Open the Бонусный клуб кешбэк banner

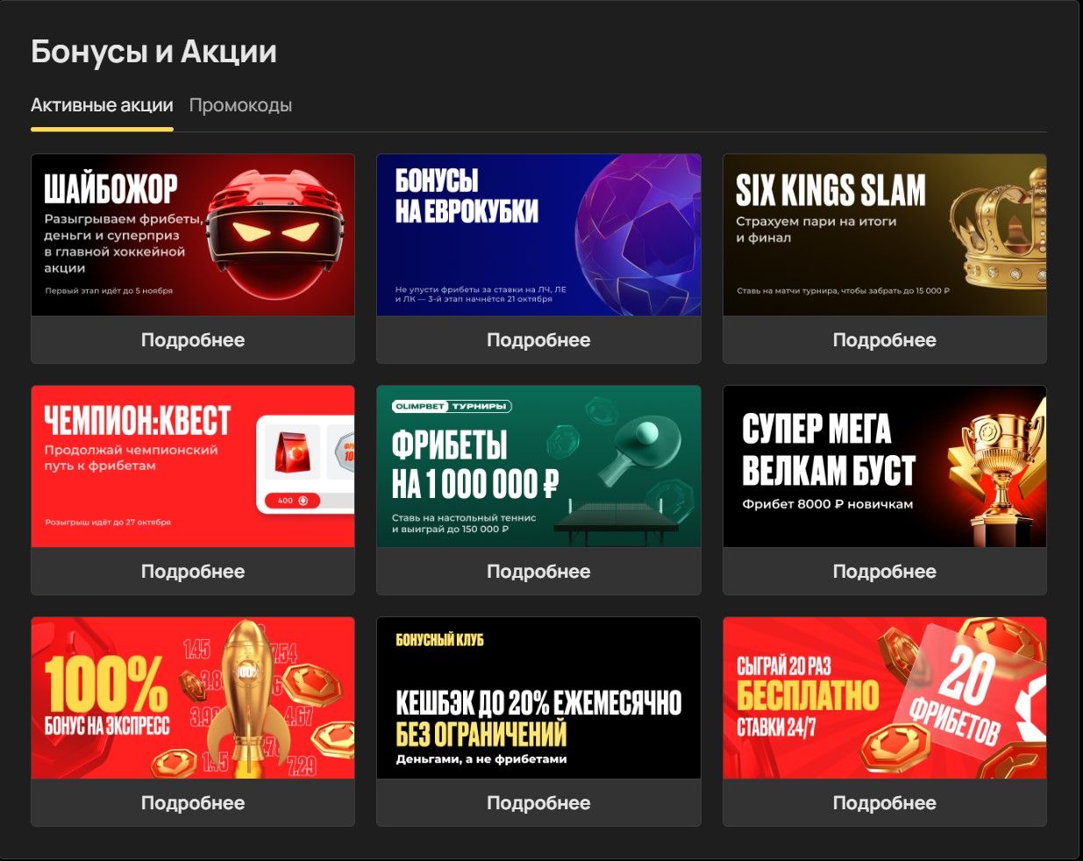click(538, 698)
